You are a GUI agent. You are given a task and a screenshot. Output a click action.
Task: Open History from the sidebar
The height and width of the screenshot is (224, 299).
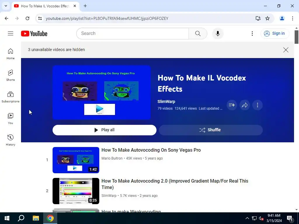[11, 140]
